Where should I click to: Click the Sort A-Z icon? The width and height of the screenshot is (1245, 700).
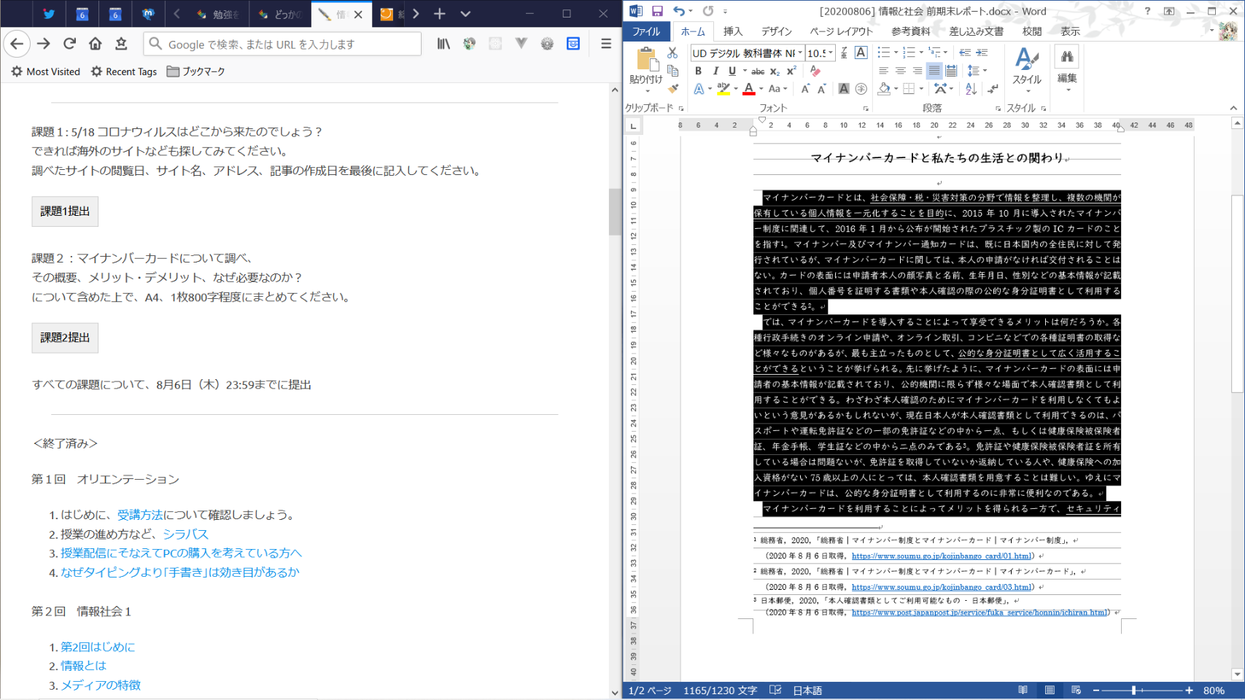point(971,89)
